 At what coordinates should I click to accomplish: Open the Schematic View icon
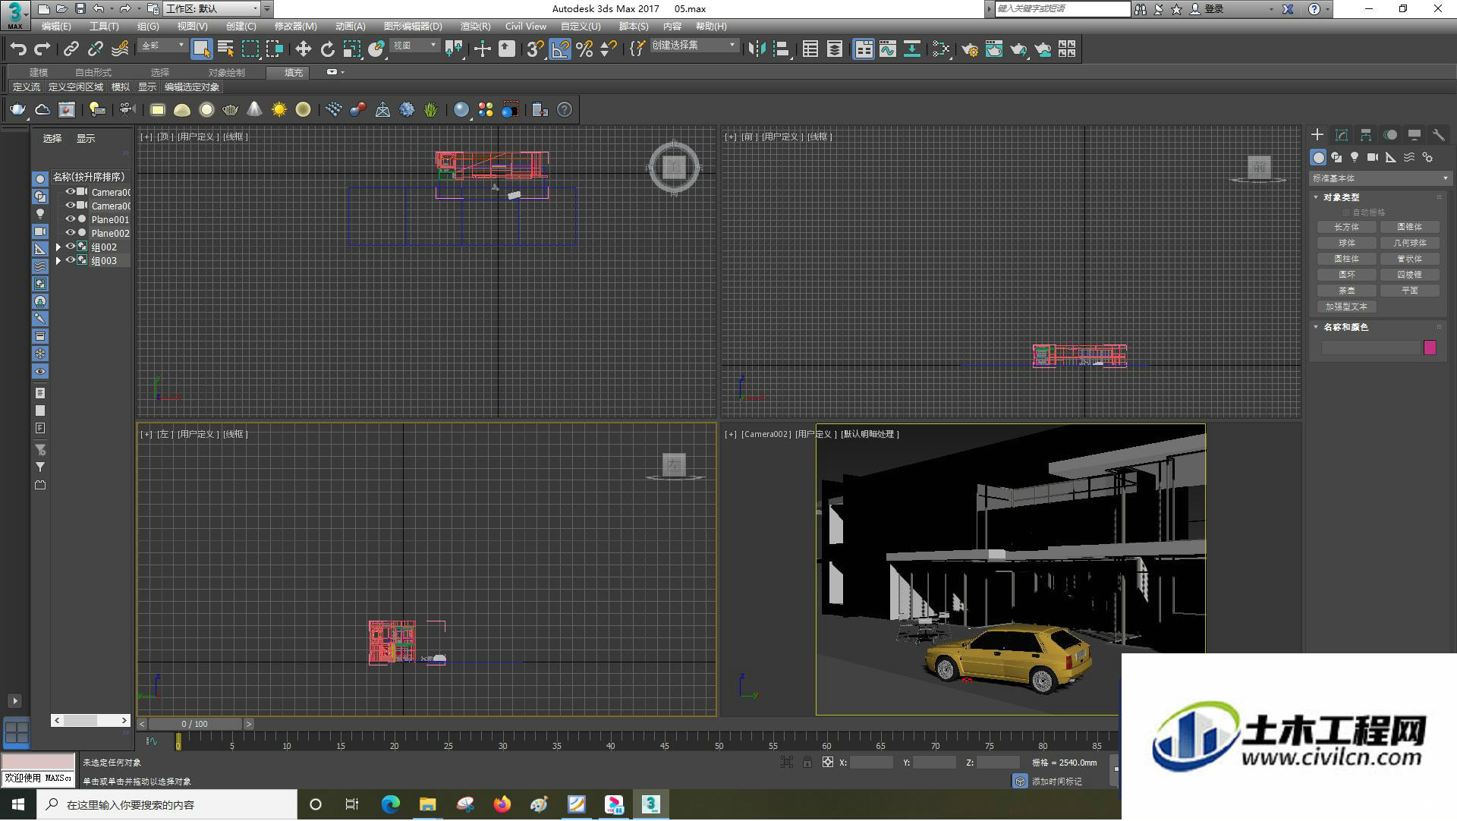[912, 49]
